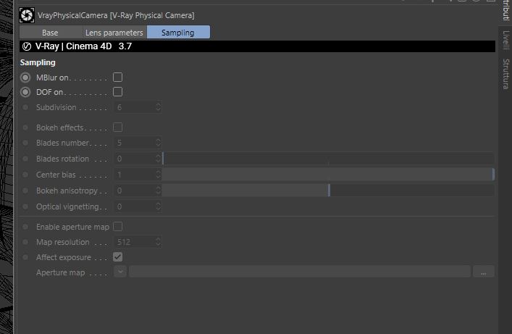Open the vertical Struttura side tab
This screenshot has height=334, width=512.
(505, 74)
